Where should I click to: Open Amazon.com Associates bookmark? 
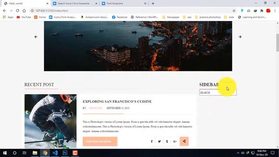coord(94,17)
